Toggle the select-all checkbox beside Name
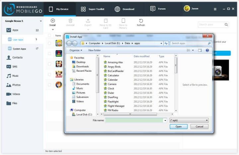This screenshot has height=155, width=239. point(49,36)
